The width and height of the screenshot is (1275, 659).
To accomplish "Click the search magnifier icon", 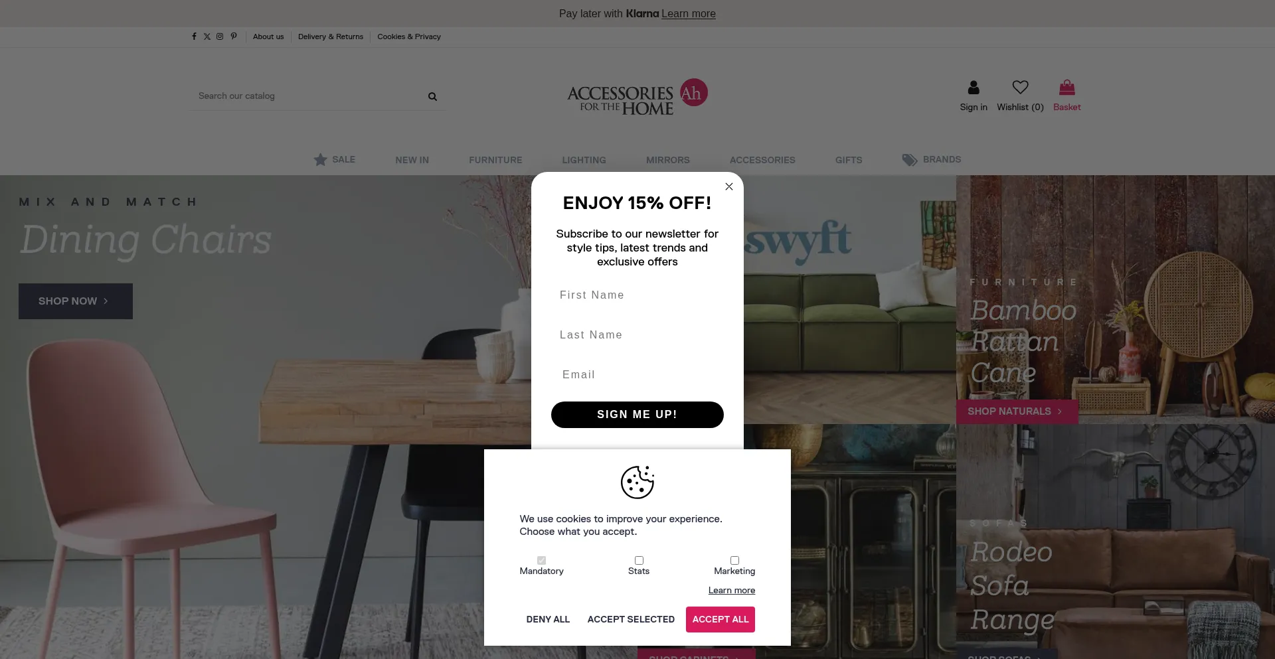I will coord(432,96).
